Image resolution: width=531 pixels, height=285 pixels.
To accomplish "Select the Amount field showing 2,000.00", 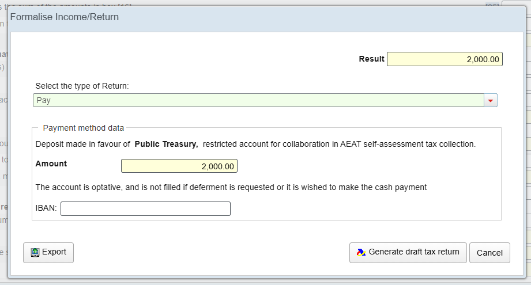I will click(x=179, y=166).
